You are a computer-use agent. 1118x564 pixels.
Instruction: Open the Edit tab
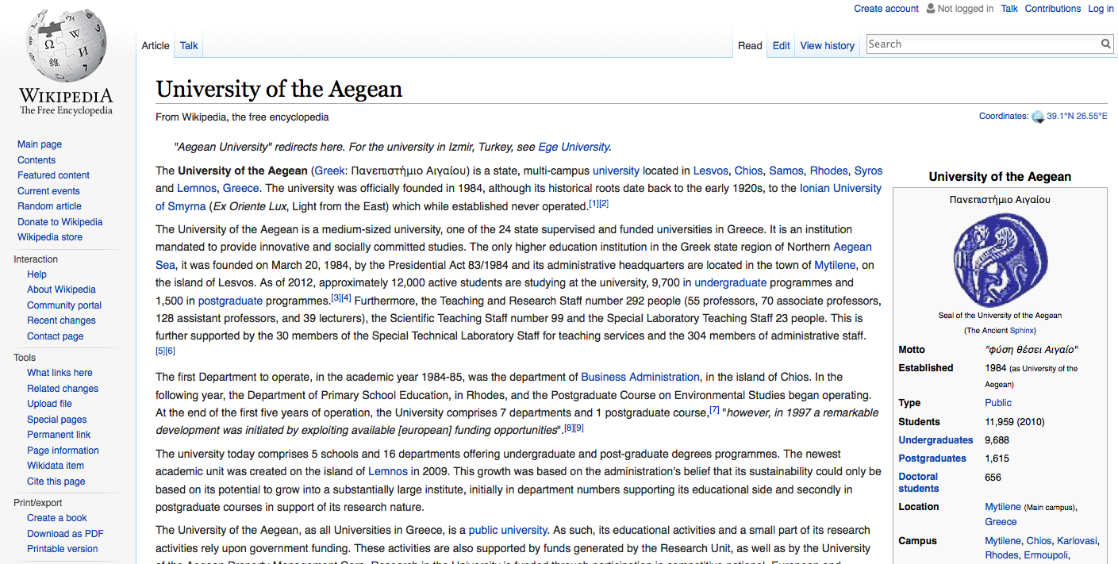(x=782, y=45)
